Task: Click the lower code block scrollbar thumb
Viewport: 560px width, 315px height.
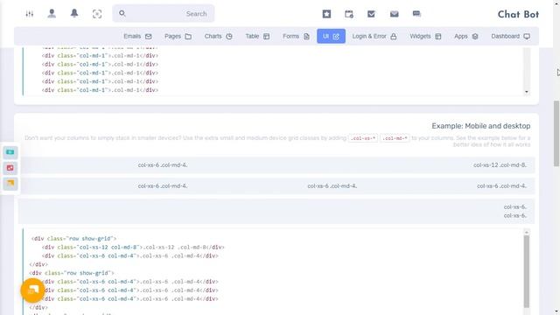Action: [x=527, y=271]
